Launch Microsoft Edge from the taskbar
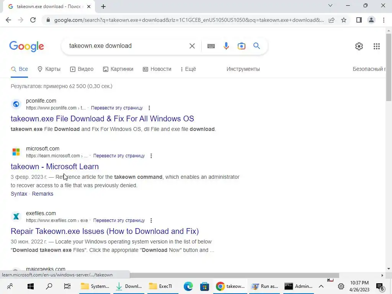Viewport: 392px width, 294px height. click(188, 286)
